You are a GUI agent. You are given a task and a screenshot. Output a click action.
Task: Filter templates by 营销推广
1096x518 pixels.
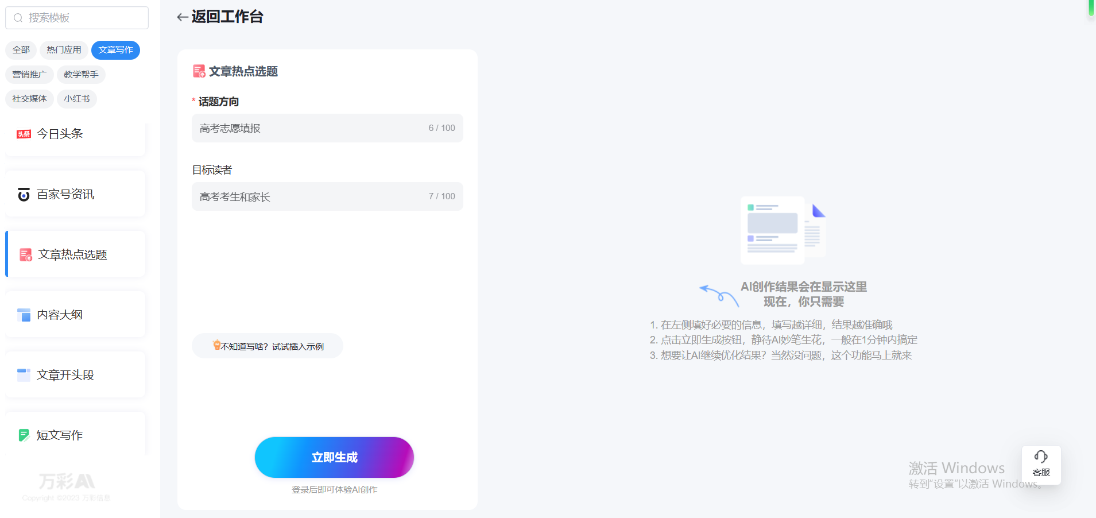click(30, 75)
